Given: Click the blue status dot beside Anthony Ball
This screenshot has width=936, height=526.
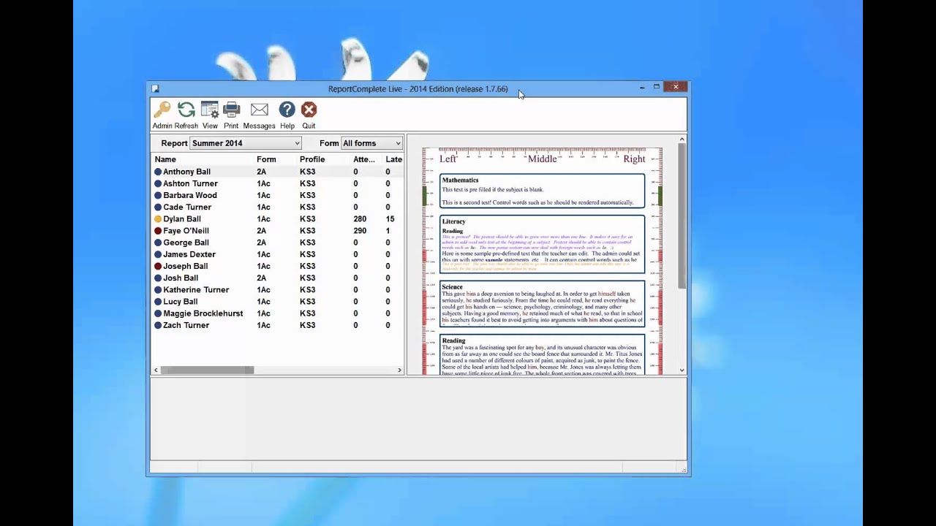Looking at the screenshot, I should [158, 172].
